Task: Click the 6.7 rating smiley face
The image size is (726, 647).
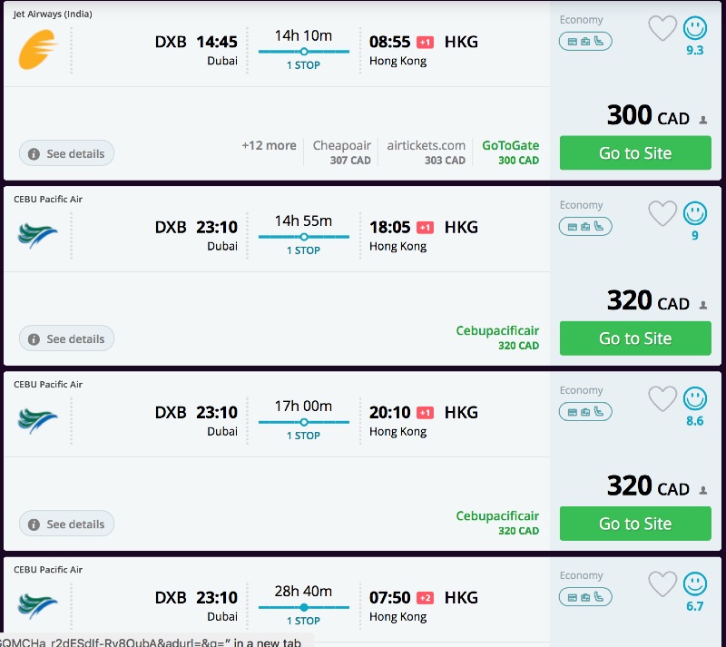Action: tap(695, 583)
